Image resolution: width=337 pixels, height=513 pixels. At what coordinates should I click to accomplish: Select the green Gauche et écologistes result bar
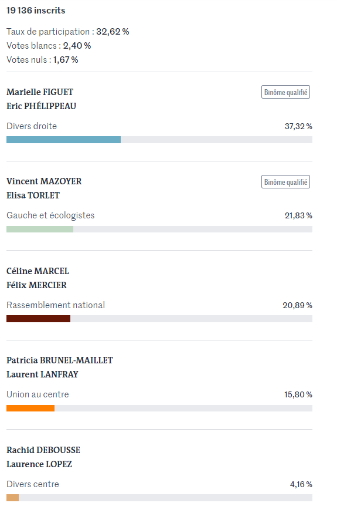40,229
